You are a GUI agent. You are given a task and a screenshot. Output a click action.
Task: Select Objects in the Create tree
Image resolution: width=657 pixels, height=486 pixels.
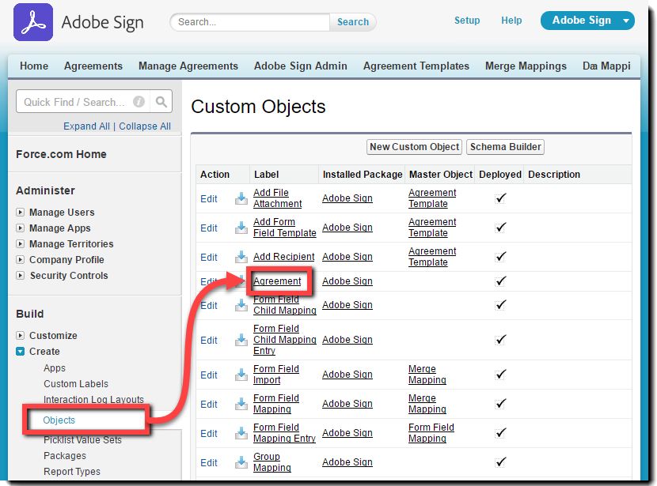point(59,420)
